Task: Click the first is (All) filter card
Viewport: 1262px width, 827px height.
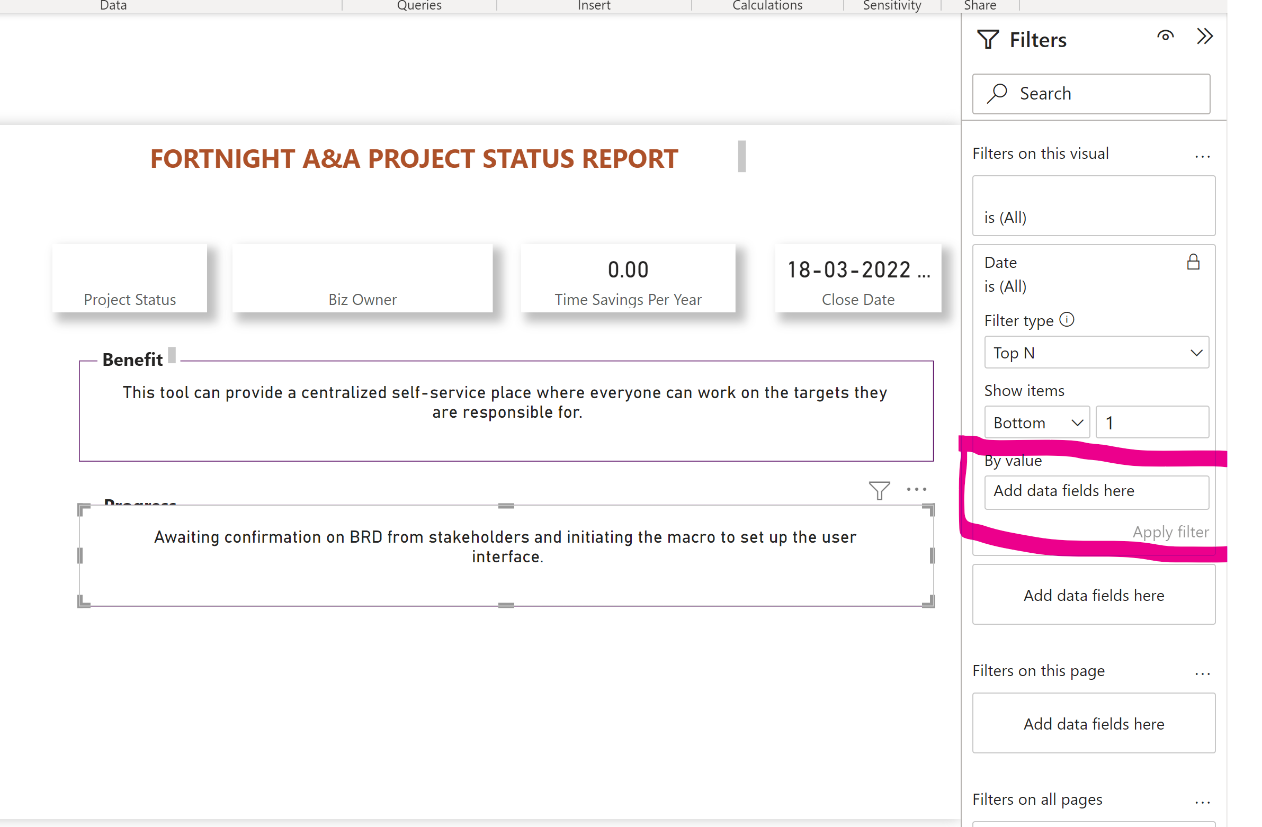Action: click(x=1094, y=205)
